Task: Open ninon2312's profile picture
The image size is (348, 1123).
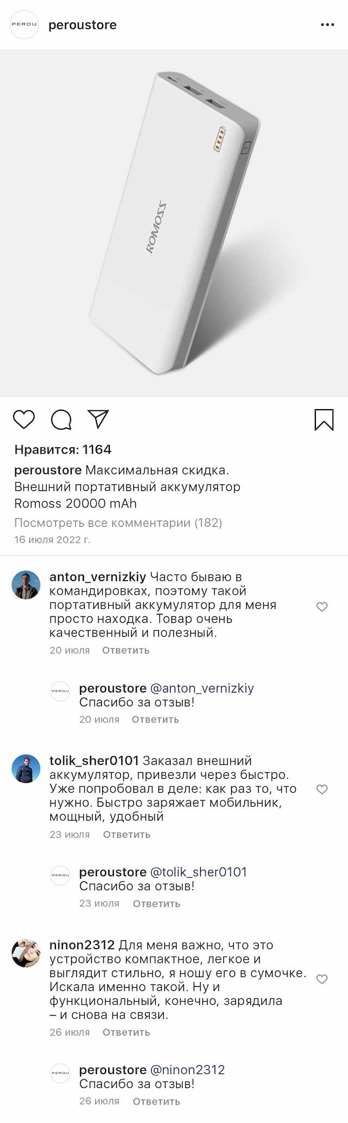Action: [26, 953]
